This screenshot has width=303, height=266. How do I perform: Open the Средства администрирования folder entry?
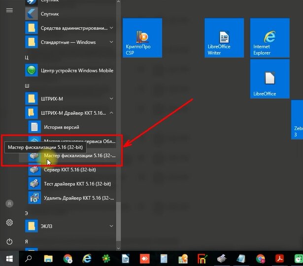click(70, 28)
